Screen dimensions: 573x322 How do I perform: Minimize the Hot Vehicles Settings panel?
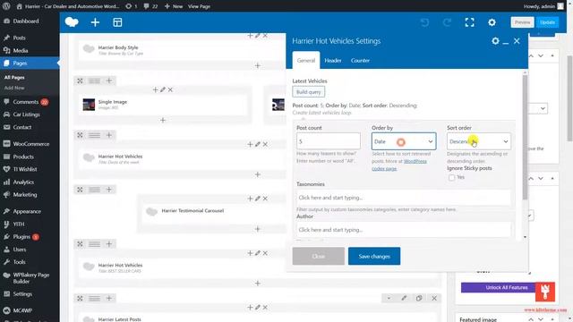coord(506,42)
